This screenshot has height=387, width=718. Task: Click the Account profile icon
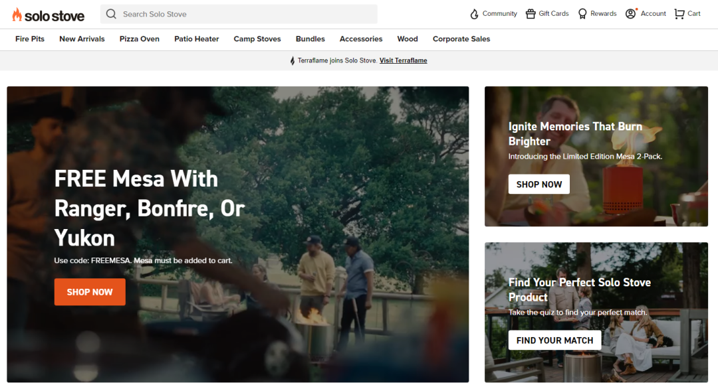pyautogui.click(x=631, y=14)
